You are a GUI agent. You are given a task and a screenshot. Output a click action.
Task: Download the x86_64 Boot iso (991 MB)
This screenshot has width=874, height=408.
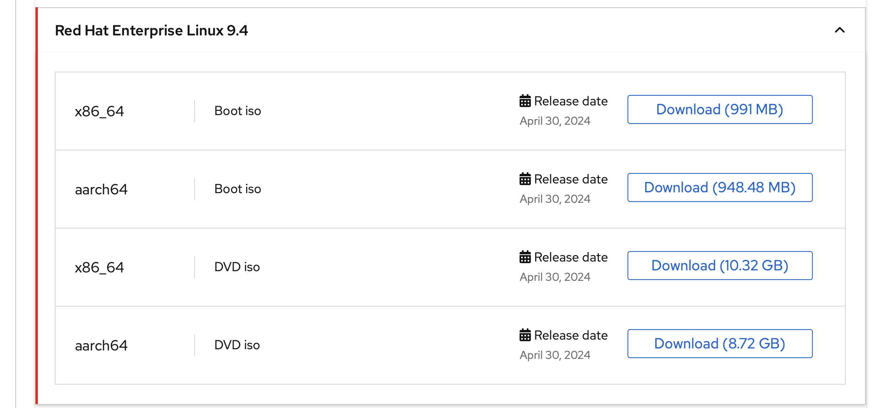[720, 109]
